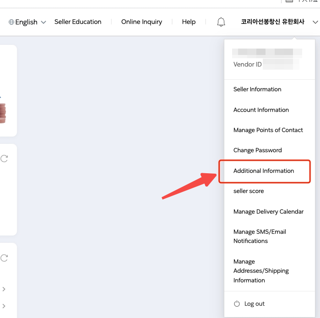
Task: Collapse the account menu chevron at top right
Action: click(x=315, y=22)
